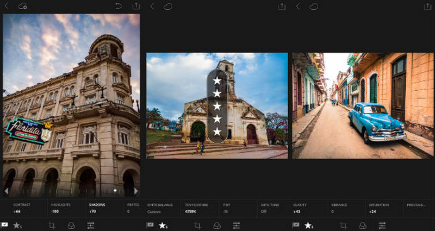Go back from the blue car photo screen
Viewport: 435px width, 231px height.
click(298, 7)
